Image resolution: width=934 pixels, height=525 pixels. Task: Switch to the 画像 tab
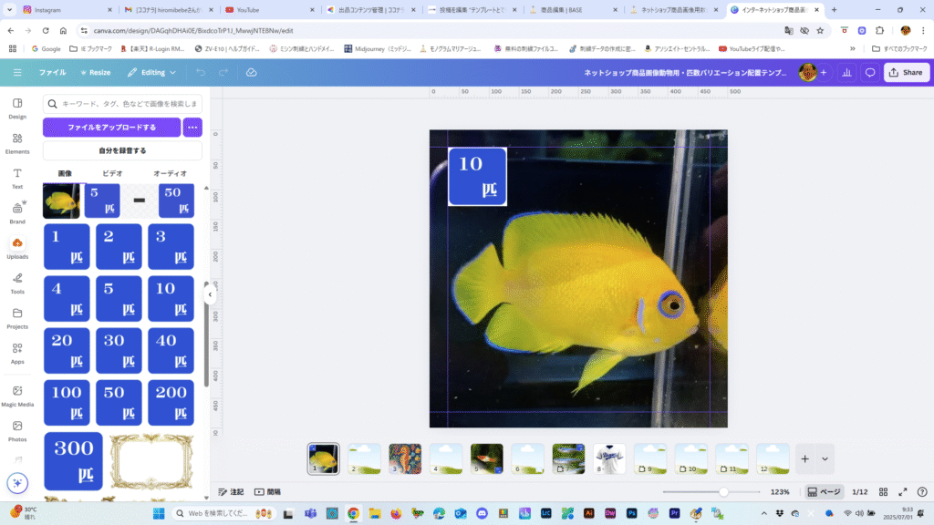[x=65, y=173]
